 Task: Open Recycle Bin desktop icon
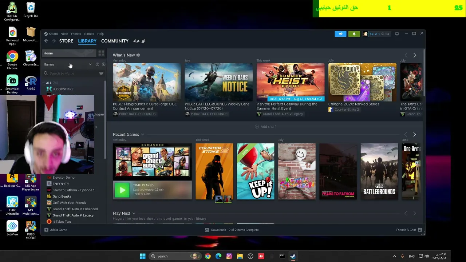point(31,10)
